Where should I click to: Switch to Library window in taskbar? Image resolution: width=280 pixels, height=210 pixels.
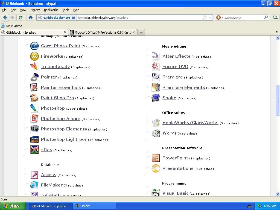point(94,206)
